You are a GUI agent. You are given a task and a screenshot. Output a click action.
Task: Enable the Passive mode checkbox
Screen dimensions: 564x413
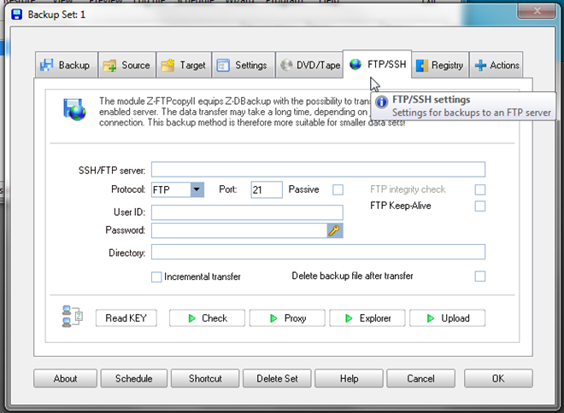click(338, 189)
